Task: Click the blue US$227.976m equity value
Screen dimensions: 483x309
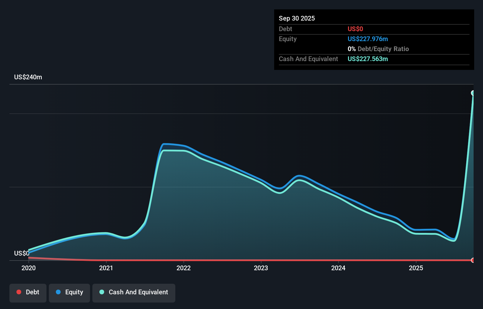Action: (x=368, y=39)
